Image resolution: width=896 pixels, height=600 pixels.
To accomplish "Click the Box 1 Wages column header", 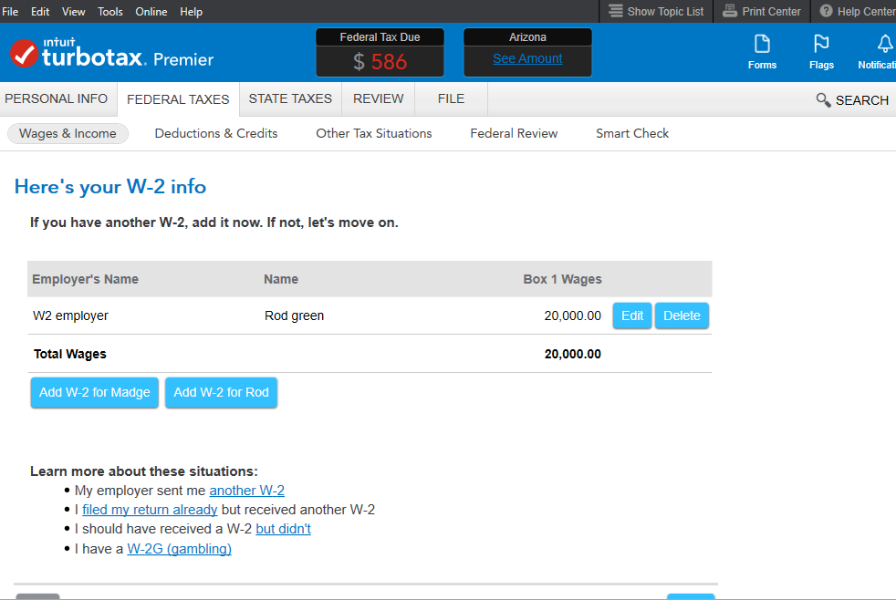I will (x=562, y=279).
